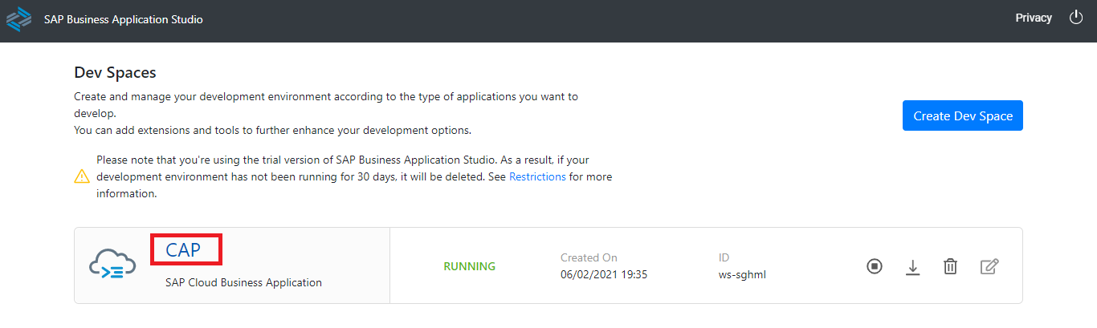Click the Dev Spaces heading
The width and height of the screenshot is (1097, 328).
pos(115,72)
